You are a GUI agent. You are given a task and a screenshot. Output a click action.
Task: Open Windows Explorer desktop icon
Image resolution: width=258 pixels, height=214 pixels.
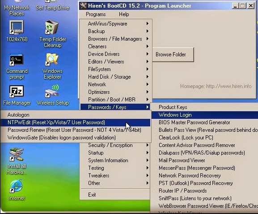tap(52, 66)
